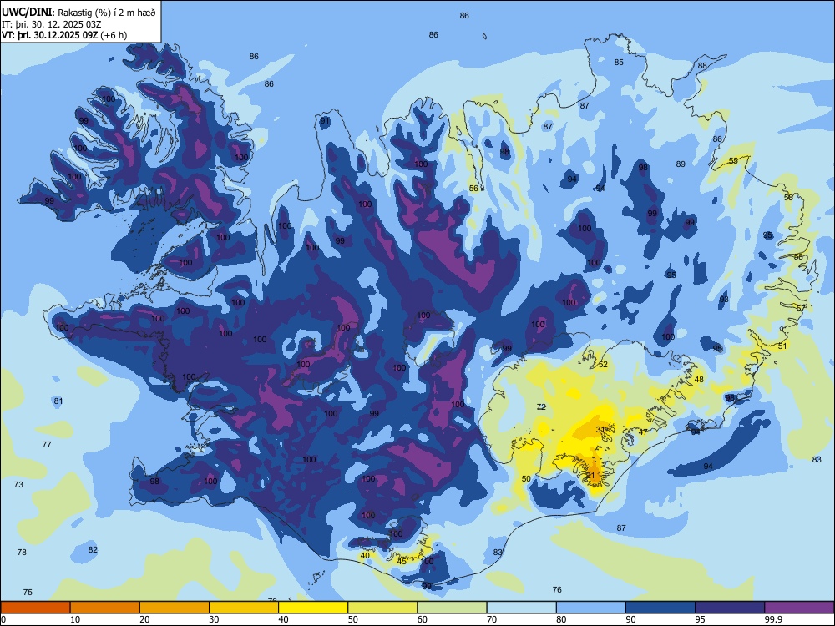Image resolution: width=835 pixels, height=626 pixels.
Task: Click the map value 51 on the east coast
Action: tap(782, 346)
